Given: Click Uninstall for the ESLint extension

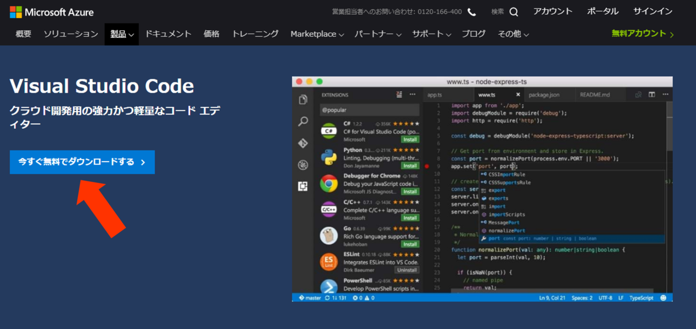Looking at the screenshot, I should (x=407, y=270).
